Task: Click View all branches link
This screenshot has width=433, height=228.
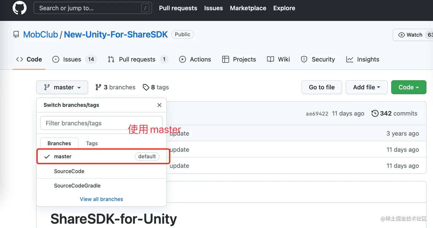Action: (101, 199)
